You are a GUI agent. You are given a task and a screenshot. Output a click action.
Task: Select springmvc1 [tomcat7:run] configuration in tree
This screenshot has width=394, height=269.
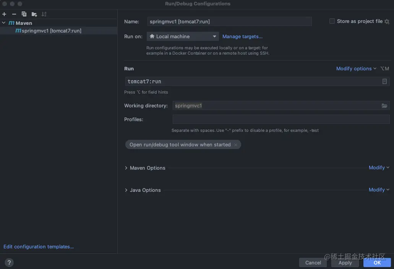coord(58,31)
